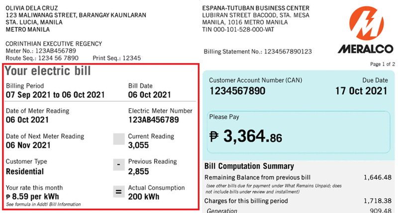The height and width of the screenshot is (213, 398).
Task: Click the equals sign box beside Actual Consumption
Action: [119, 192]
